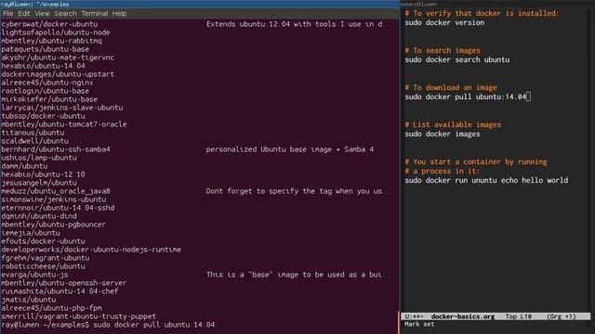Click the akyshr/ubuntu-mate-tigervnc row
Viewport: 595px width, 334px height.
[x=58, y=58]
